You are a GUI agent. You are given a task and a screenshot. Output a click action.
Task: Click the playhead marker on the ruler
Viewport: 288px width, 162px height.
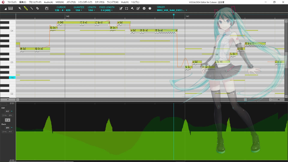(x=174, y=15)
